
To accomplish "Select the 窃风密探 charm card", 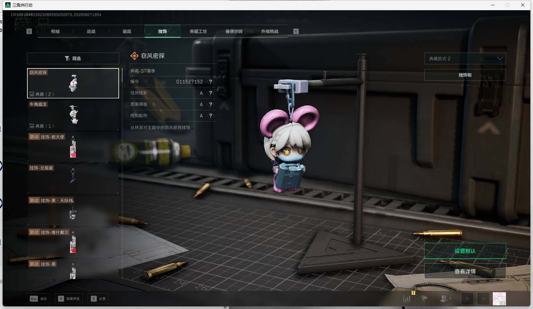I will click(x=73, y=83).
